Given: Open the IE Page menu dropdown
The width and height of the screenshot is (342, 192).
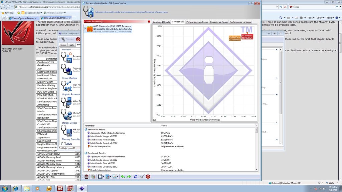Looking at the screenshot, I should coord(311,18).
